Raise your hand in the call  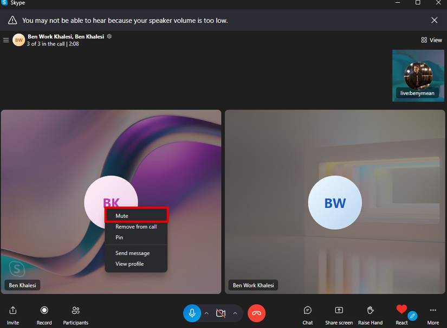coord(371,311)
